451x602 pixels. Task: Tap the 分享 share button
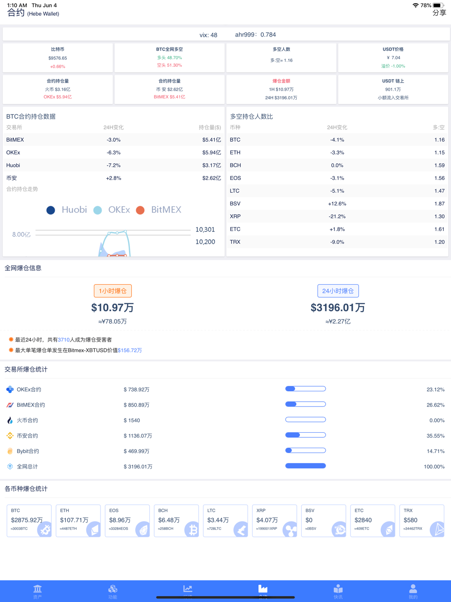(439, 13)
